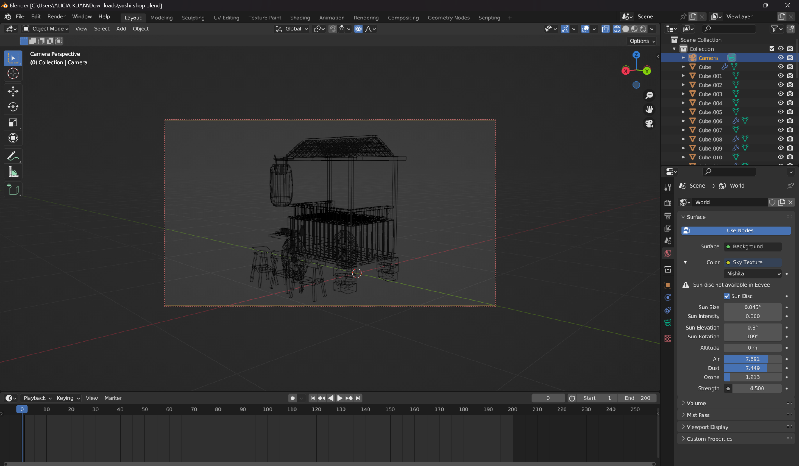Click the Air density slider
This screenshot has height=466, width=799.
[x=752, y=359]
